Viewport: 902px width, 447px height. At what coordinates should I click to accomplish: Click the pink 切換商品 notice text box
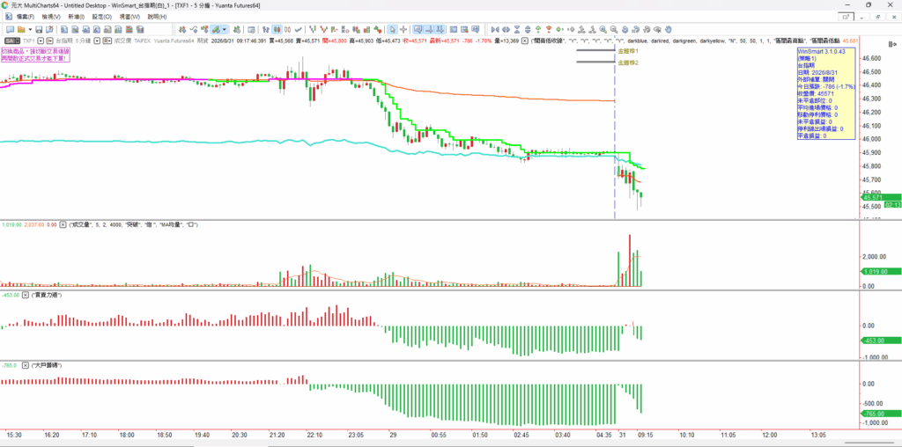pos(33,55)
